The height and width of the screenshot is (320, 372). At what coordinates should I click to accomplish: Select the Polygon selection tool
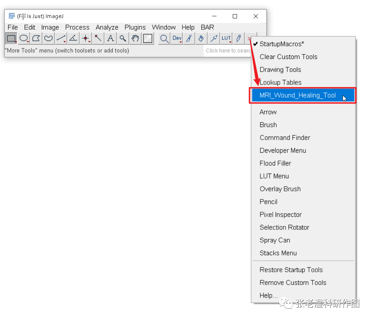pos(36,39)
